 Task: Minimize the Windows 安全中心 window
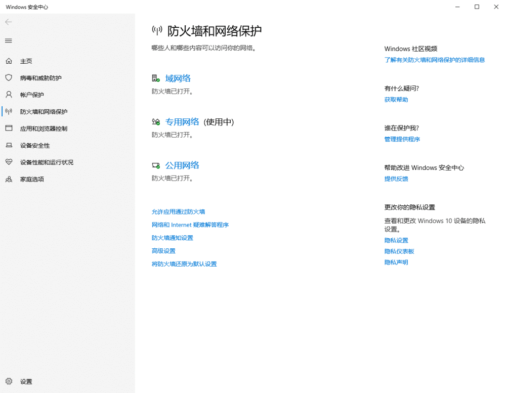click(x=457, y=7)
